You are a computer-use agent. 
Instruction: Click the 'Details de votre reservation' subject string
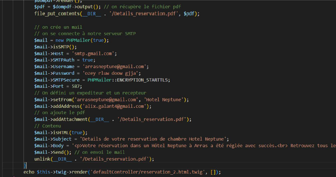coord(153,139)
